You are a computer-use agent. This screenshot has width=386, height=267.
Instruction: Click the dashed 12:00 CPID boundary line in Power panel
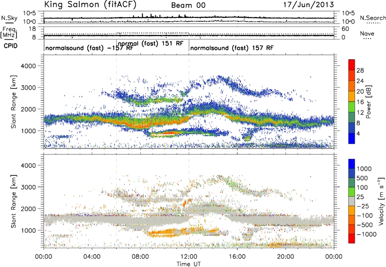189,101
